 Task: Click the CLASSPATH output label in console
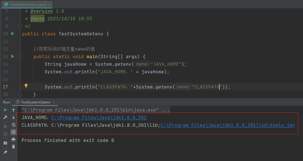(35, 125)
